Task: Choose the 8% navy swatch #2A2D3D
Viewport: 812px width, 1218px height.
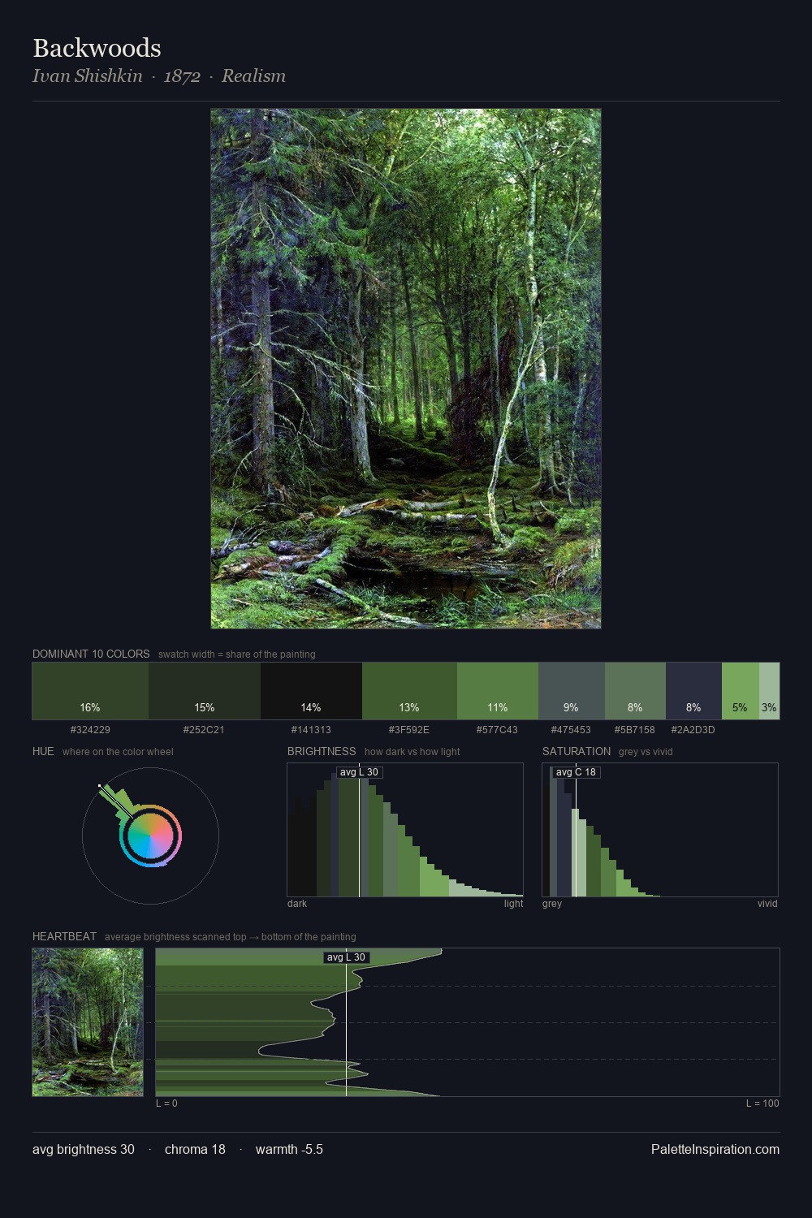Action: pos(693,691)
